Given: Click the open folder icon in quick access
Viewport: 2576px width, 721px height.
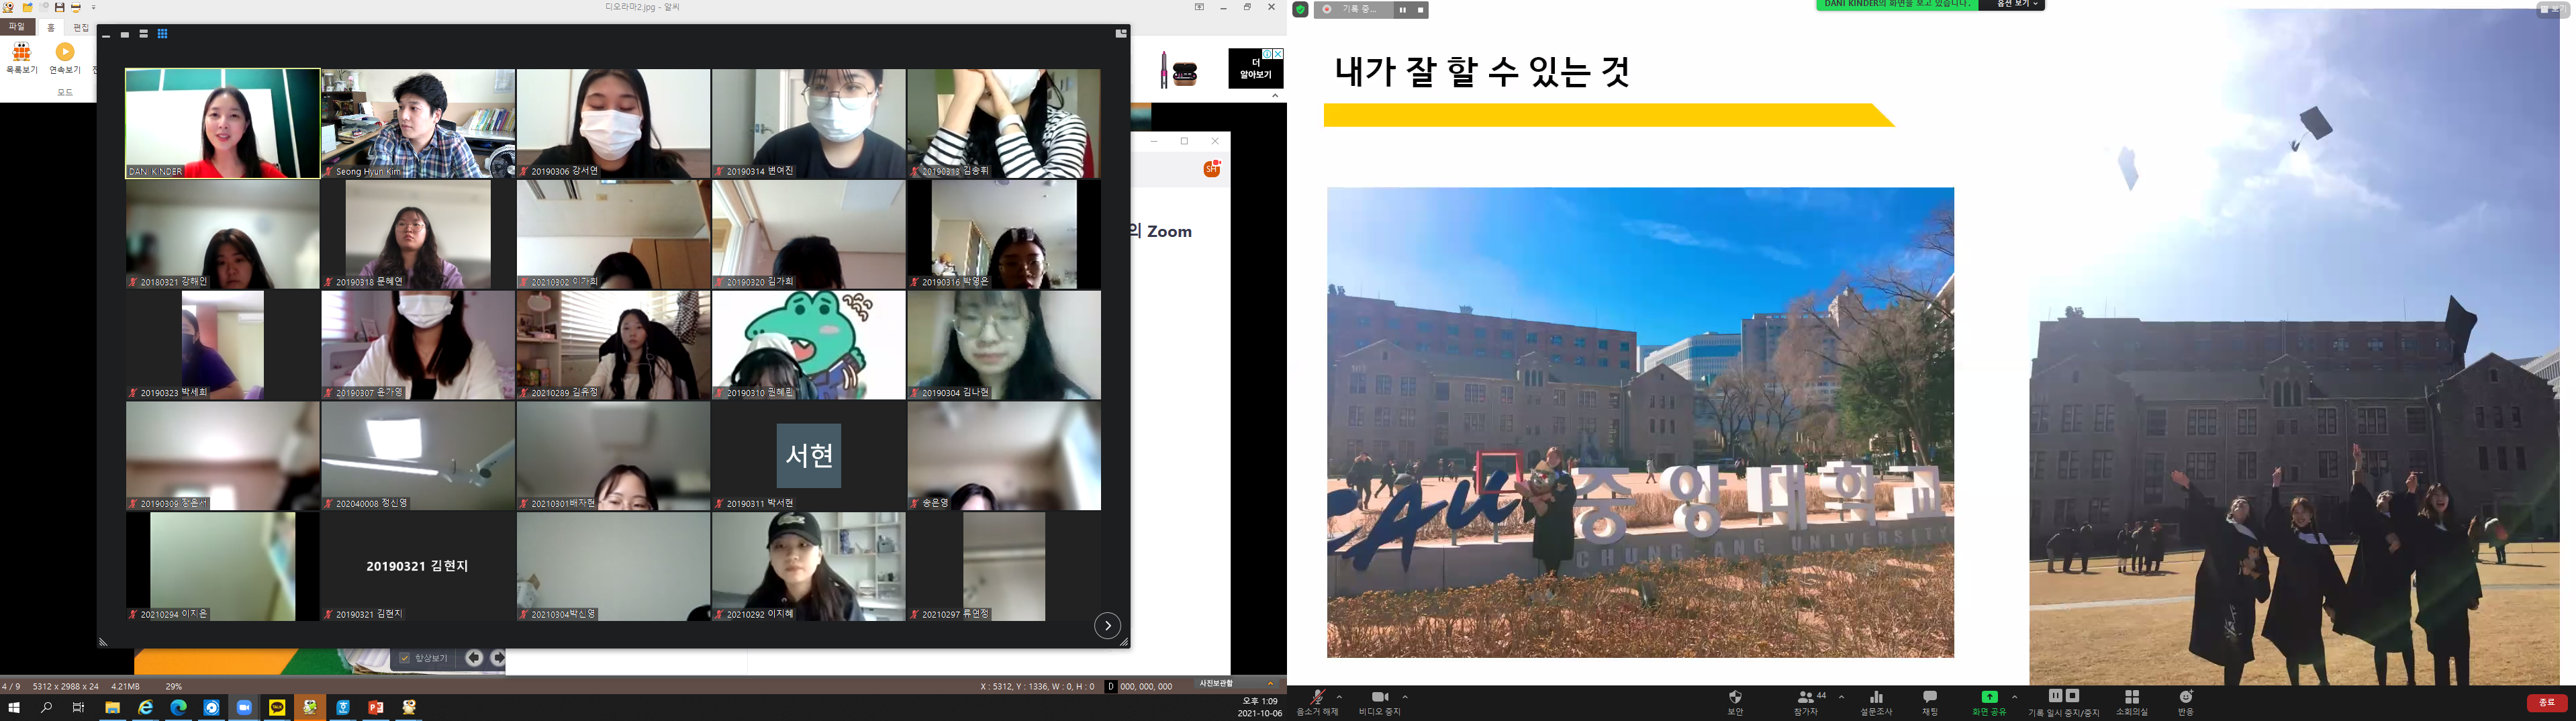Looking at the screenshot, I should 27,7.
